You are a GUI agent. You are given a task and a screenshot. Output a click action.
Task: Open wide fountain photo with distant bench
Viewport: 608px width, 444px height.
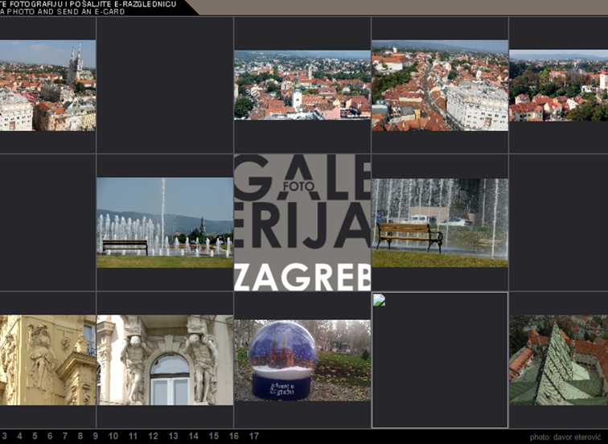tap(165, 223)
